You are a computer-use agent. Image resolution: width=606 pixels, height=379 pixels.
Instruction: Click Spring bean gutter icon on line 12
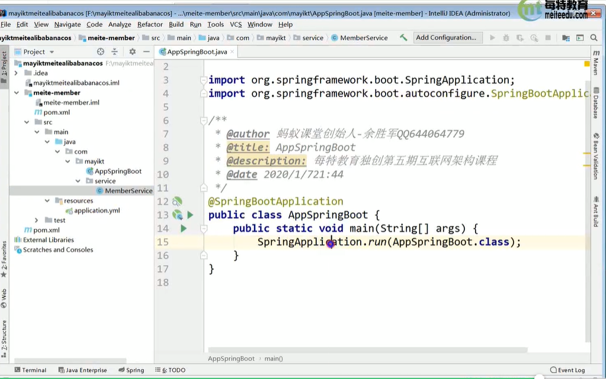177,202
